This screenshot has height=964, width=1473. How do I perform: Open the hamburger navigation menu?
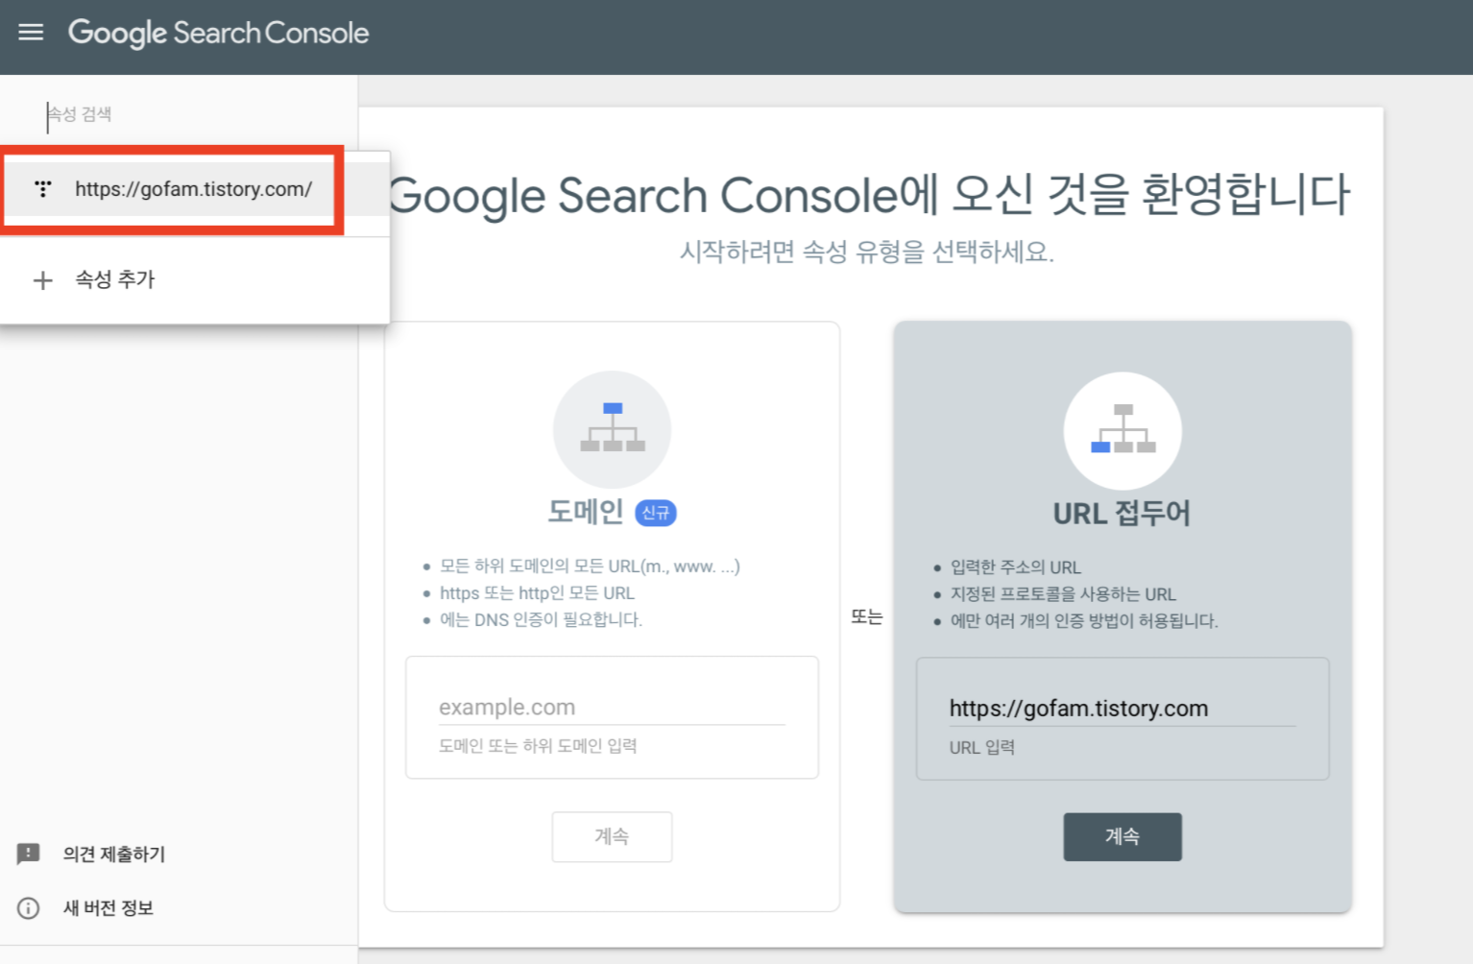click(x=31, y=33)
